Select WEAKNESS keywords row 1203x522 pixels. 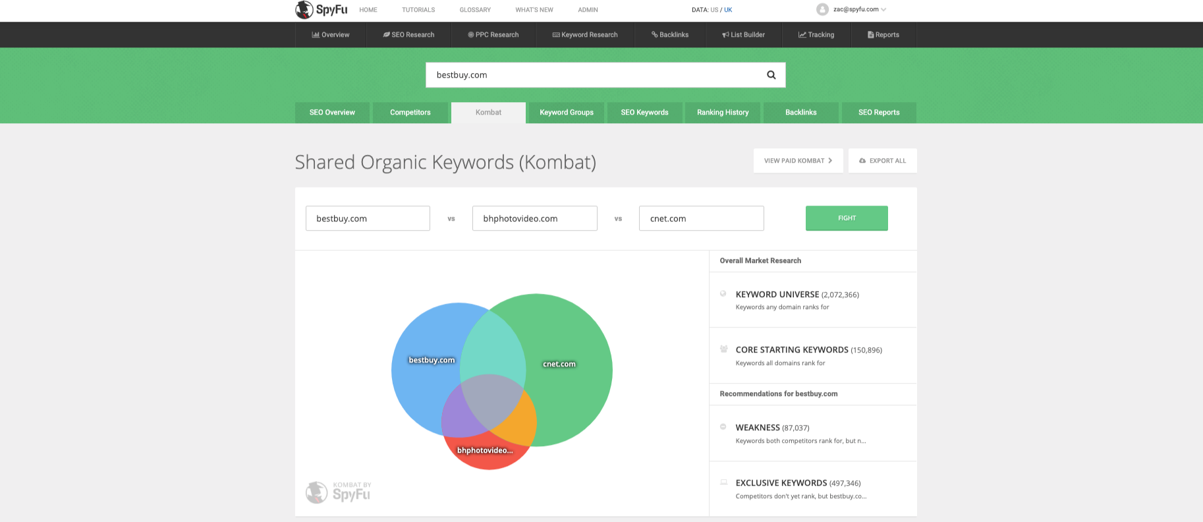(813, 434)
